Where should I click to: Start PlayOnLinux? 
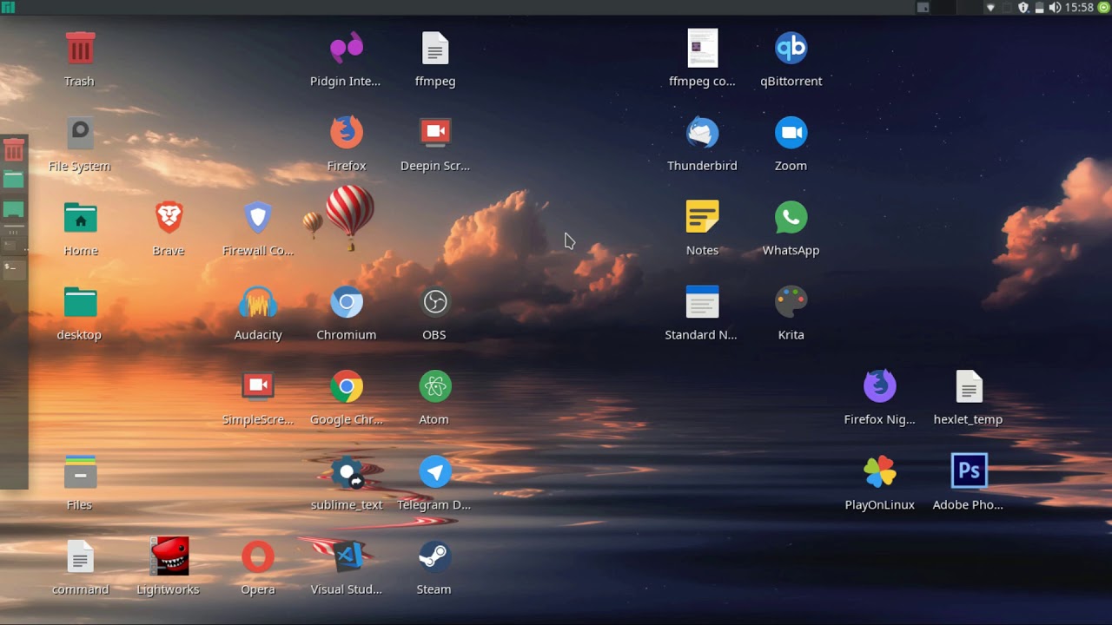(x=879, y=470)
